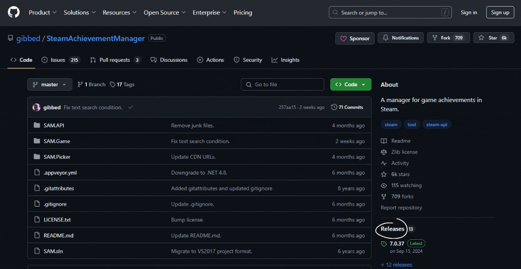Open the Security tab

point(248,60)
